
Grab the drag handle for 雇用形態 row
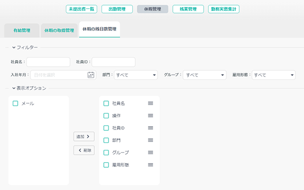[150, 165]
